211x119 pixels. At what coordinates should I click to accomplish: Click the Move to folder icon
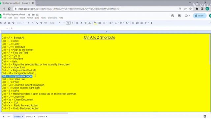tap(33, 15)
